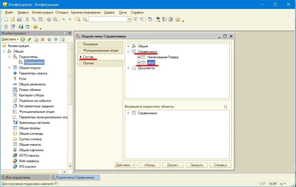Screen dimensions: 296x187
Task: Switch to Все подсистемы window tab
Action: click(x=25, y=177)
